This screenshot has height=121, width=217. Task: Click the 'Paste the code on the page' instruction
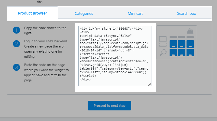[x=46, y=73]
